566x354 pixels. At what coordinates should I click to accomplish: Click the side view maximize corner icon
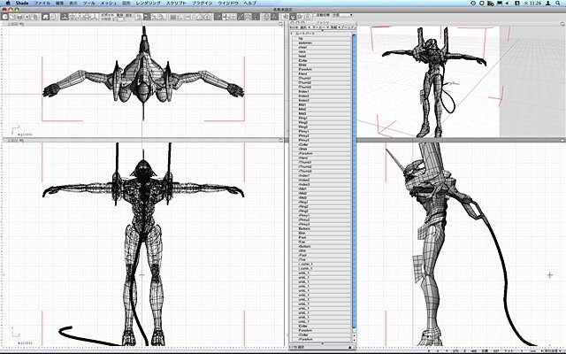[562, 140]
